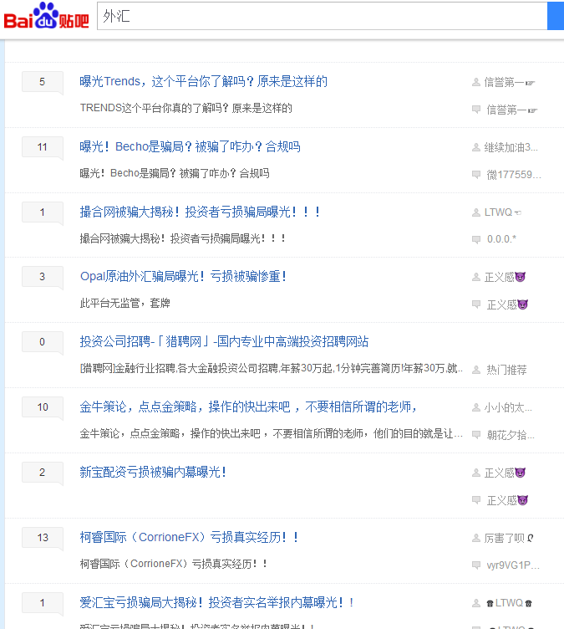564x629 pixels.
Task: Click 热门推荐 label on the ad row
Action: tap(506, 370)
